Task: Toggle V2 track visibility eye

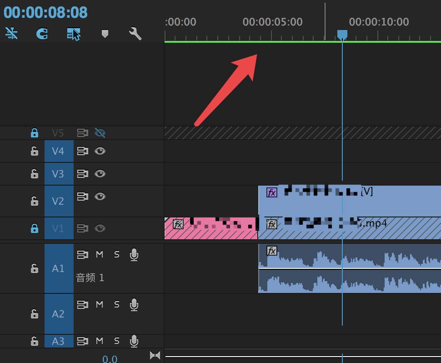Action: pos(100,196)
